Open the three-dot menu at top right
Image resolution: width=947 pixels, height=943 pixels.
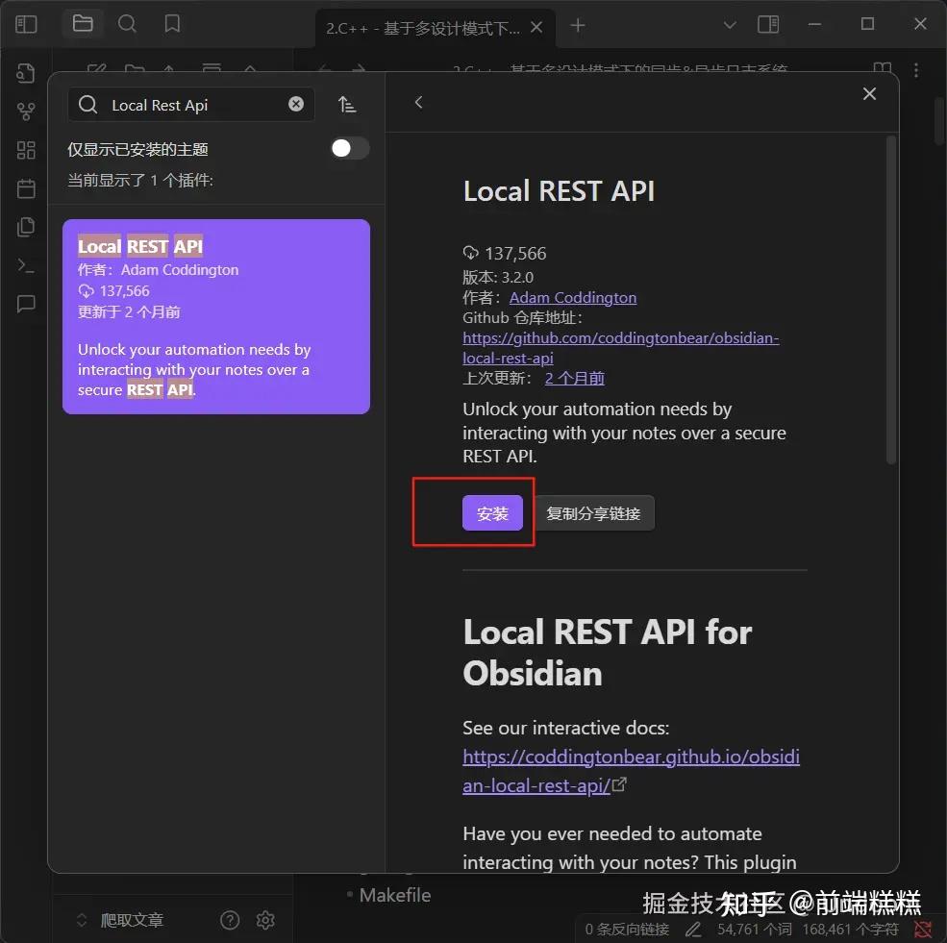click(x=915, y=70)
